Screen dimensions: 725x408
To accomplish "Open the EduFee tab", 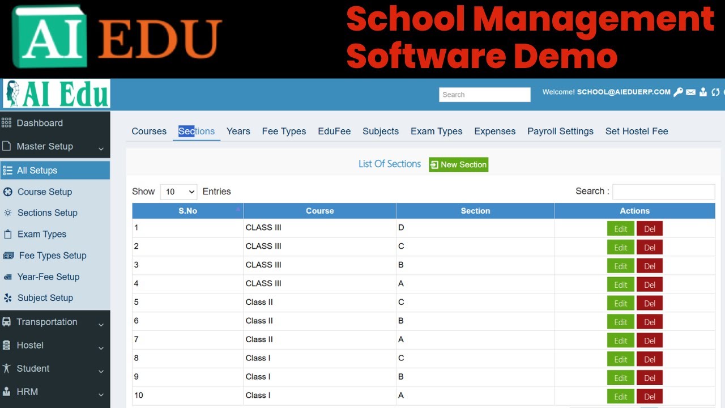I will point(334,131).
